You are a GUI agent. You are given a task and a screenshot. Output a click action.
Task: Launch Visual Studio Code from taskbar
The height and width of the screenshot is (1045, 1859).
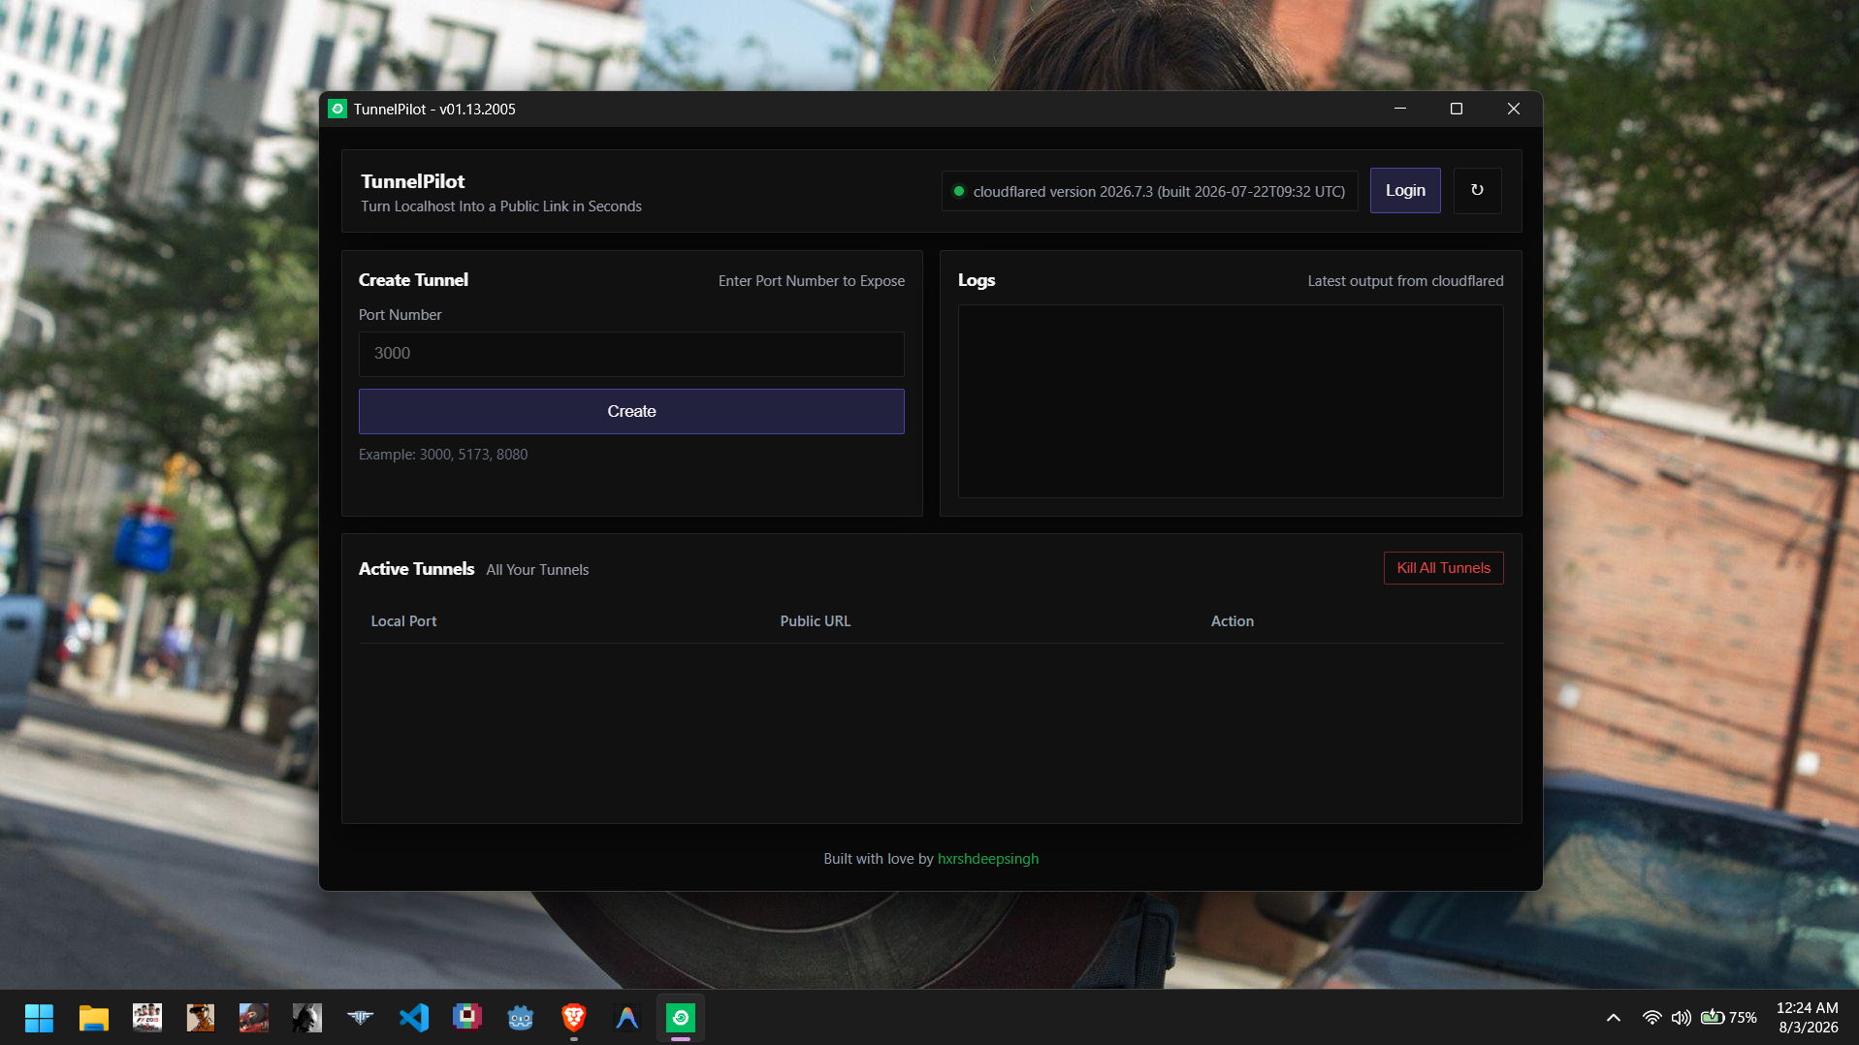[x=414, y=1018]
